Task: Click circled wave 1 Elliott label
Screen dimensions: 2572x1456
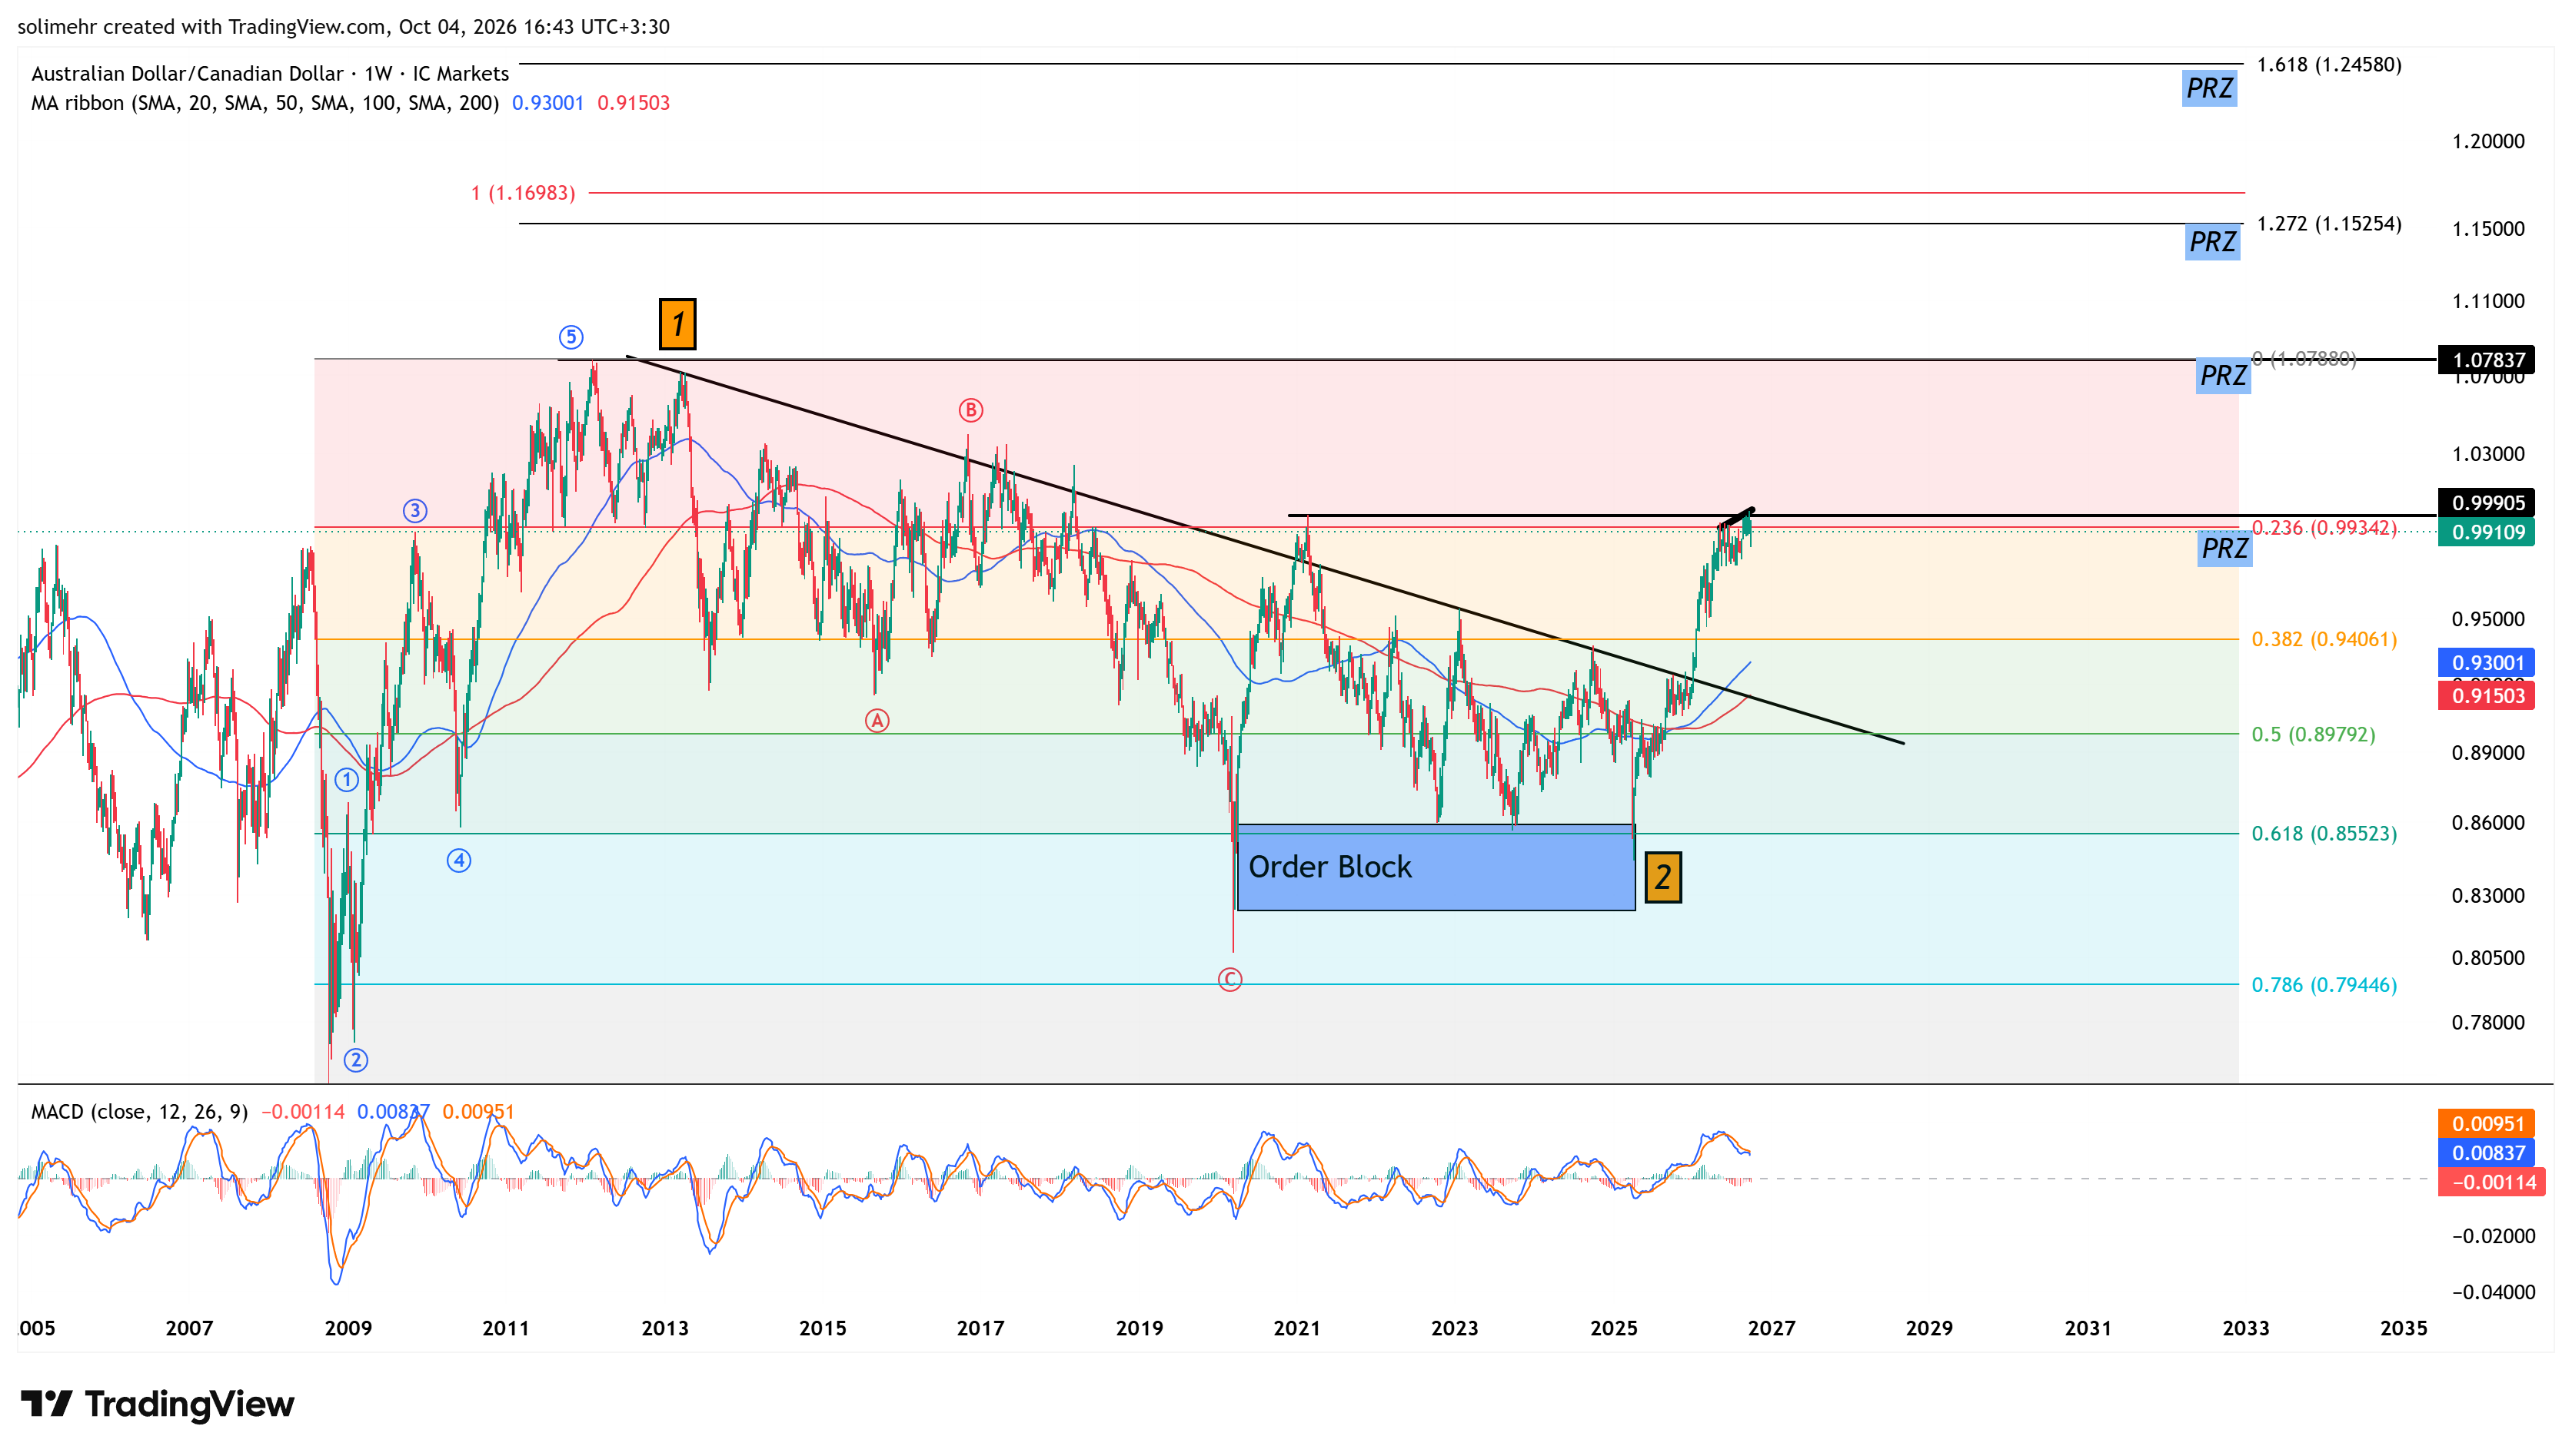Action: pos(346,780)
